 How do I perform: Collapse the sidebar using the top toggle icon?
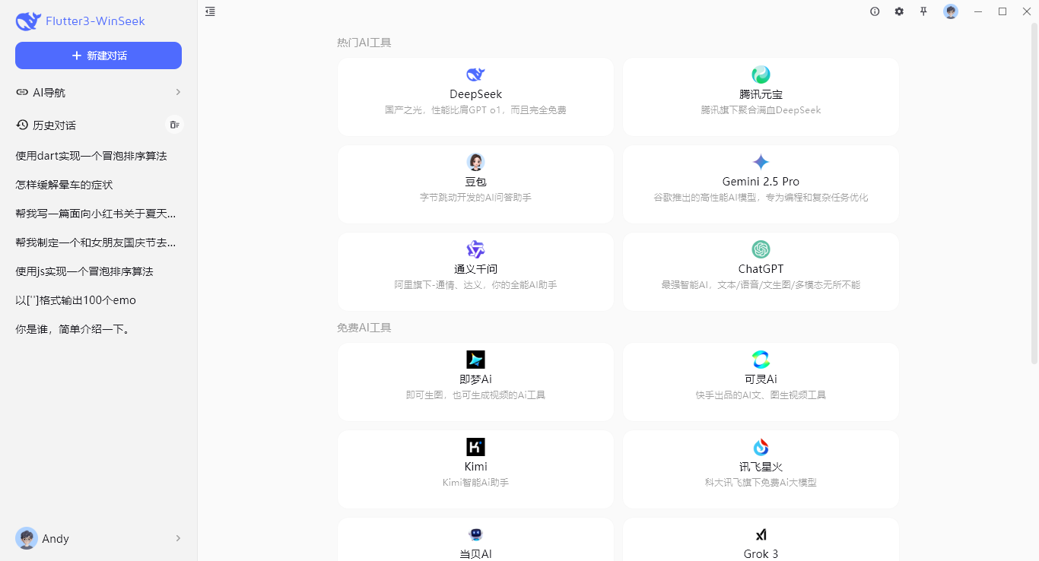pyautogui.click(x=210, y=11)
